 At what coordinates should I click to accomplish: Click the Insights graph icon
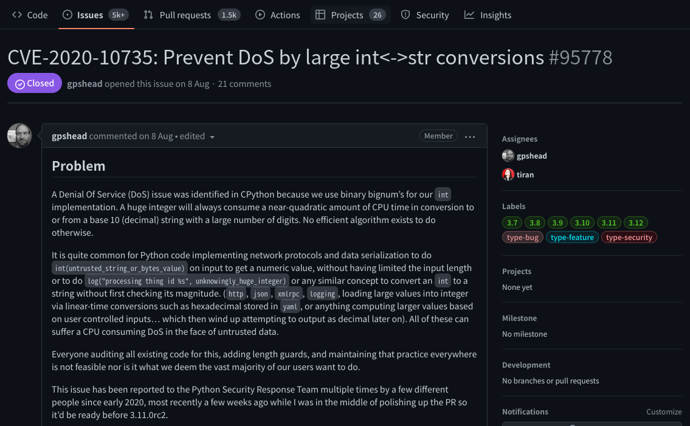click(469, 15)
